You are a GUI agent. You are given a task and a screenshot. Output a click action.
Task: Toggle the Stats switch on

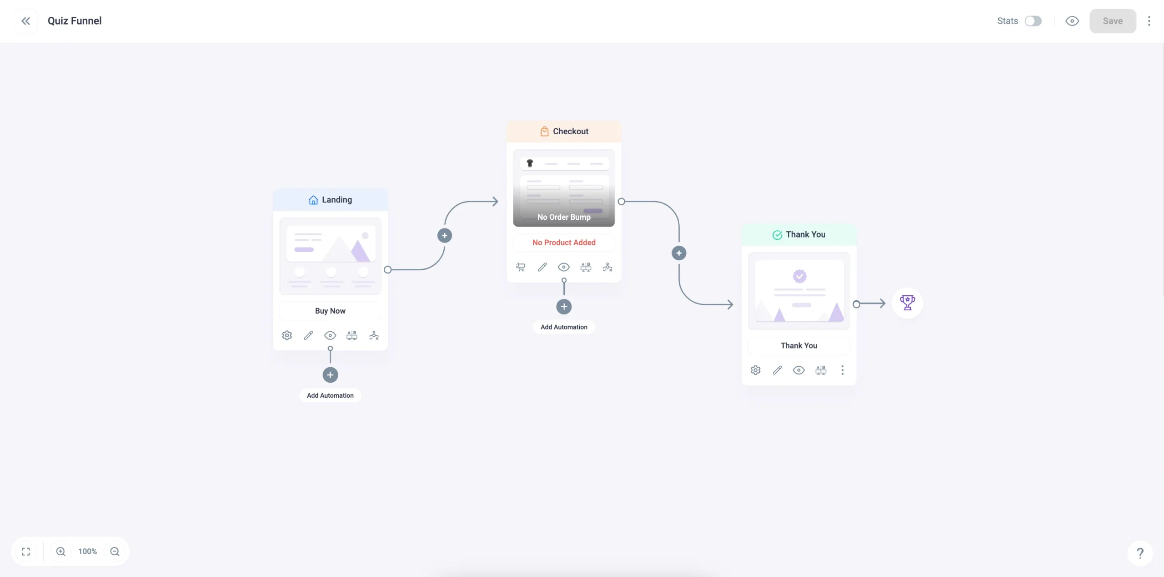(1033, 21)
